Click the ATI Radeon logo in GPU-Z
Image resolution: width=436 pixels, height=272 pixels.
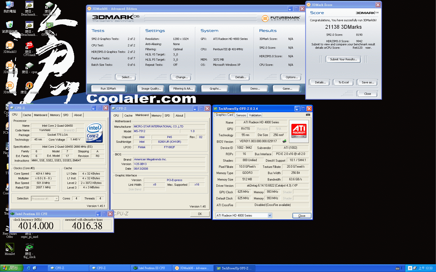[299, 131]
